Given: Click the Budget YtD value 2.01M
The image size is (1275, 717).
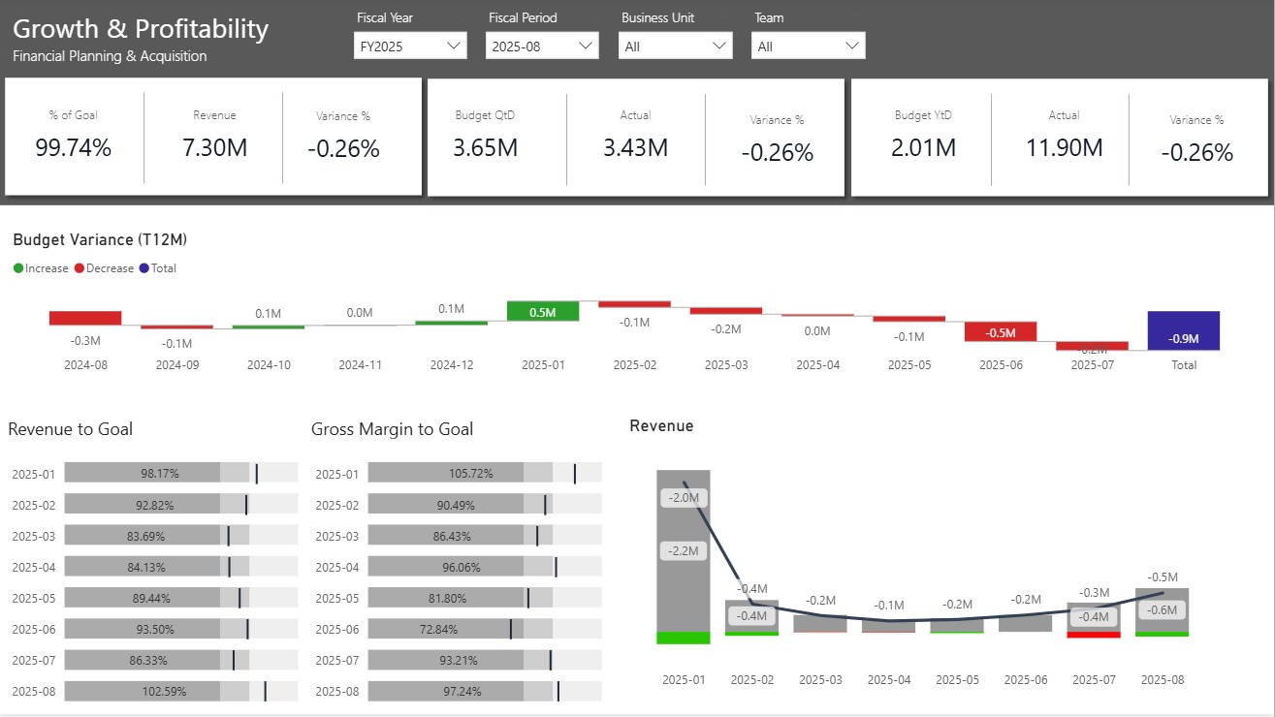Looking at the screenshot, I should point(924,148).
